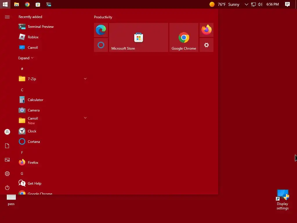This screenshot has height=223, width=297.
Task: Open Microsoft Store from the taskbar
Action: click(38, 4)
